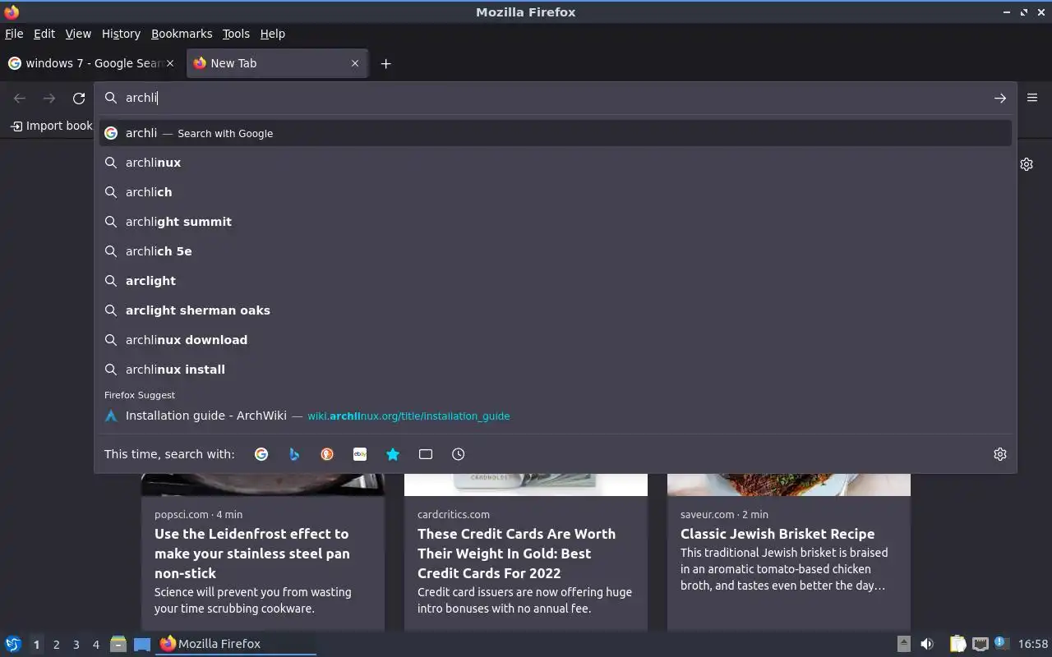This screenshot has height=657, width=1052.
Task: Open the Lubuntu start menu icon
Action: [13, 644]
